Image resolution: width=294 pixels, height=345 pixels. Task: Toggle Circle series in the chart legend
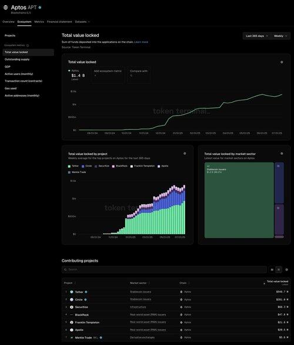(86, 166)
